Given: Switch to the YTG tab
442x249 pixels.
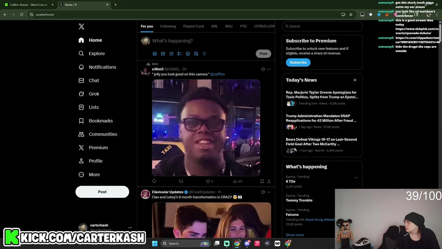Looking at the screenshot, I should (x=243, y=26).
